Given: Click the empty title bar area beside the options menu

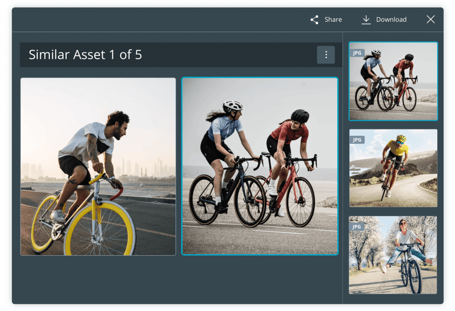Looking at the screenshot, I should (x=231, y=55).
